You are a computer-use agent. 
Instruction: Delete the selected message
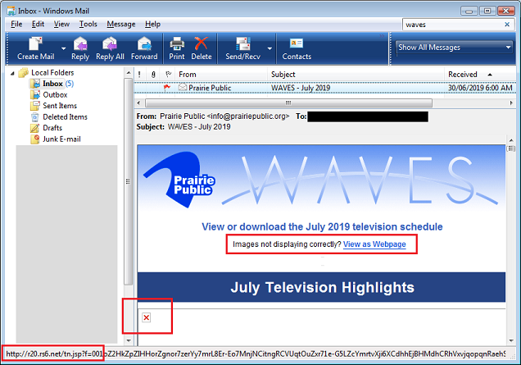tap(202, 48)
